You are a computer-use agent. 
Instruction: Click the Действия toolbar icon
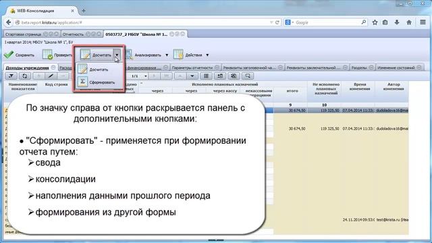tap(178, 54)
